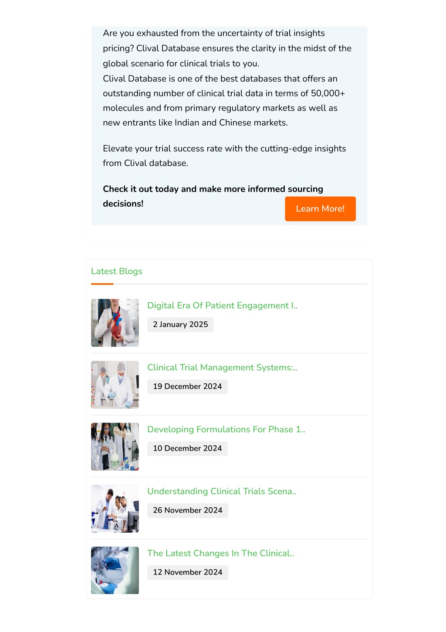Open the Clinical Trial Management Systems blog link
The width and height of the screenshot is (446, 632).
[x=222, y=367]
